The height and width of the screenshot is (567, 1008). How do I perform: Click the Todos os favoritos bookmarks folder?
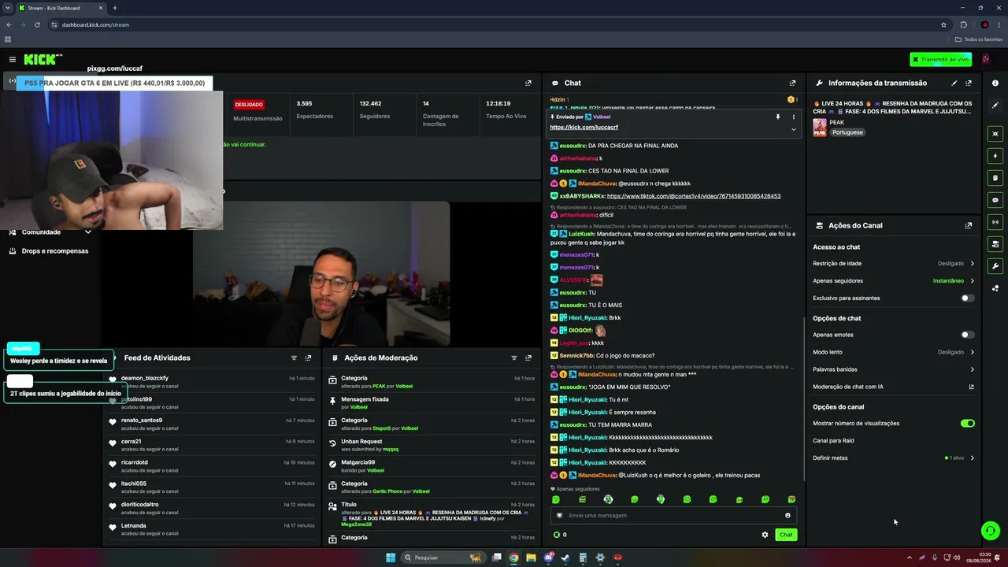click(x=979, y=39)
